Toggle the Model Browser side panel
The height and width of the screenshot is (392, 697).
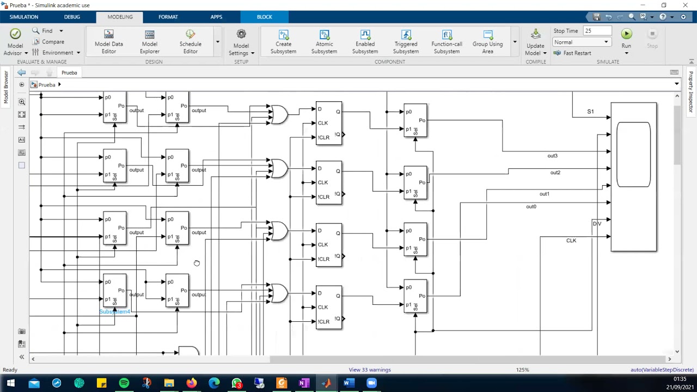tap(6, 87)
